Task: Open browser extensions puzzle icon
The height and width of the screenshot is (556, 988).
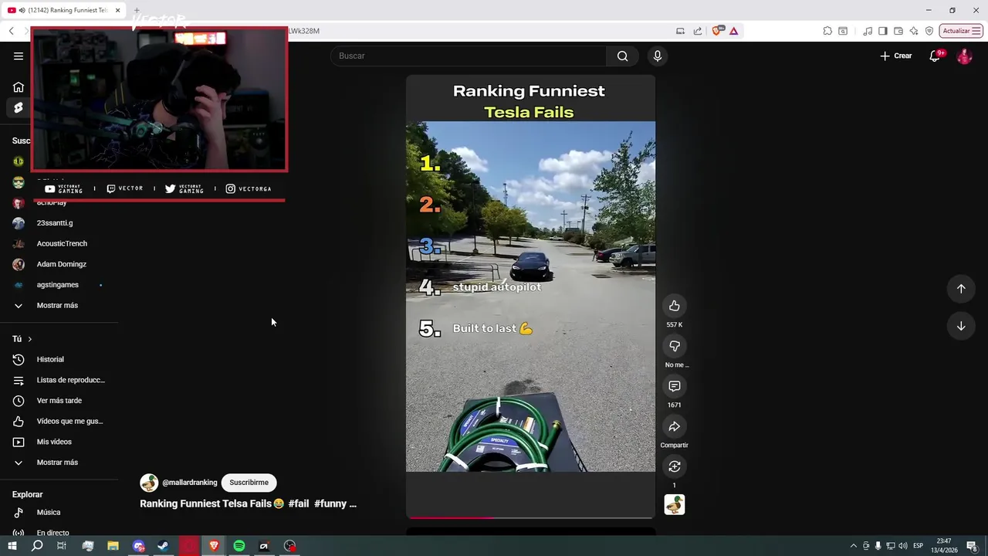Action: click(827, 31)
